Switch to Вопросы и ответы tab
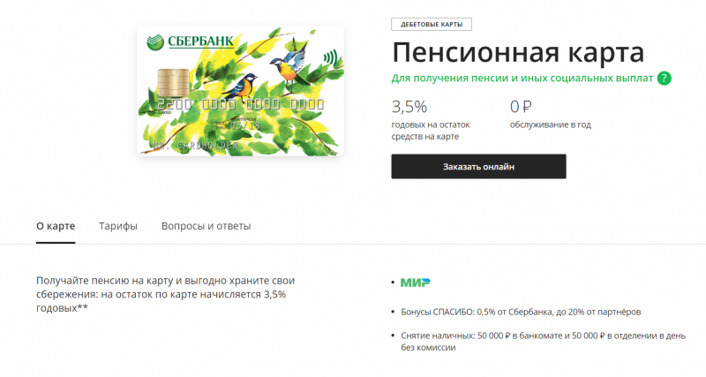 coord(206,226)
